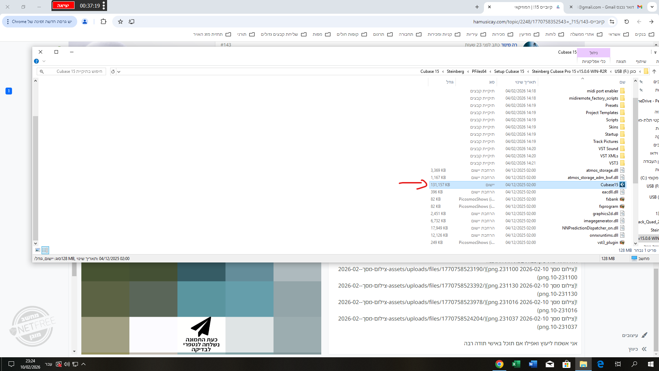Click the Explorer help question-mark icon
The width and height of the screenshot is (659, 371).
coord(36,61)
